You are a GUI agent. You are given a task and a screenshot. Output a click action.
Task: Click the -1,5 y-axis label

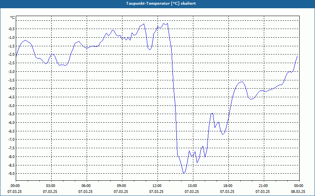pos(11,46)
